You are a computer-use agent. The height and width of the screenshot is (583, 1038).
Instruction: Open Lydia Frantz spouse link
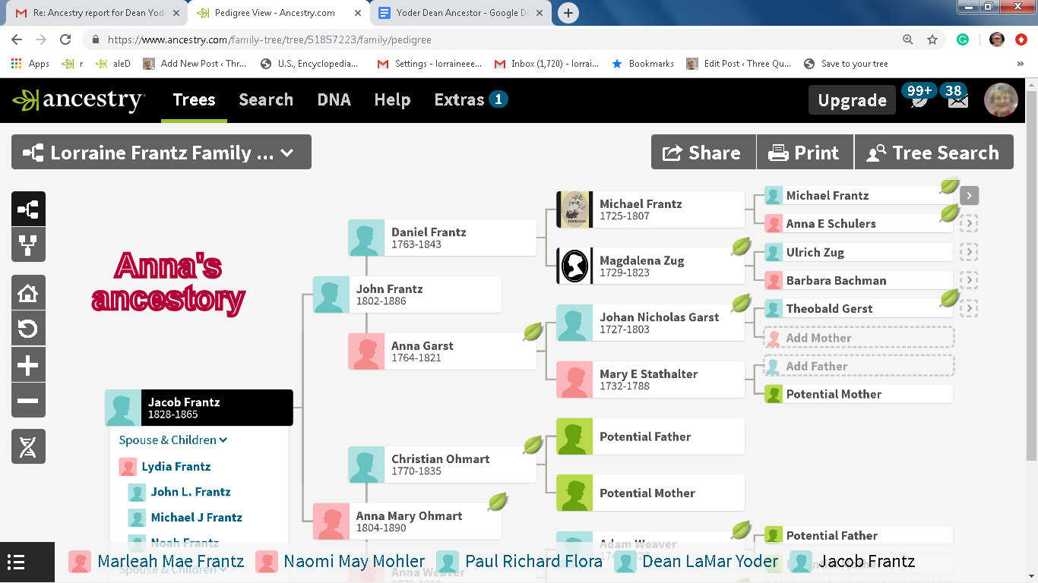click(176, 467)
